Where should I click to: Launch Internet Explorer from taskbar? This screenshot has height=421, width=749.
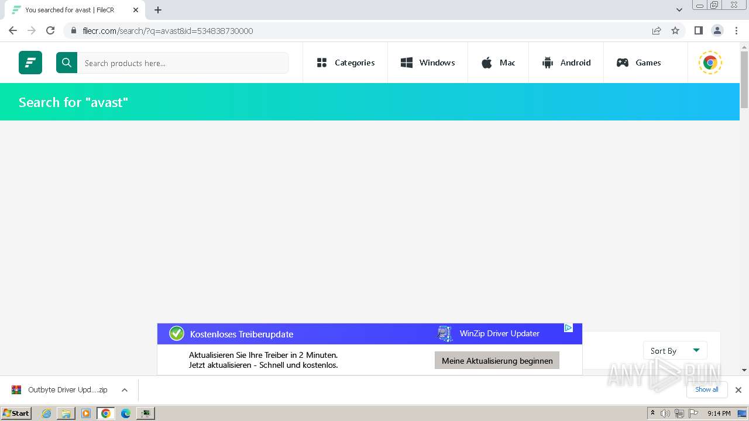(47, 413)
